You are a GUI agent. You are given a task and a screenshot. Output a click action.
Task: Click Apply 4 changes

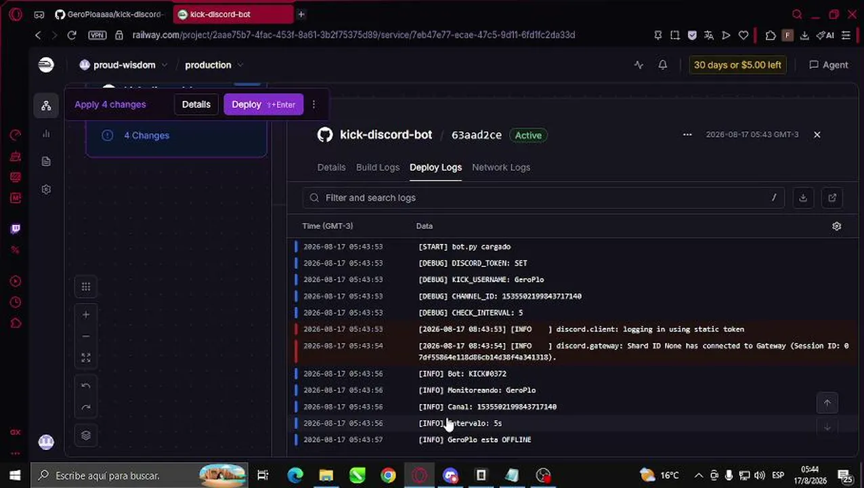click(x=110, y=104)
